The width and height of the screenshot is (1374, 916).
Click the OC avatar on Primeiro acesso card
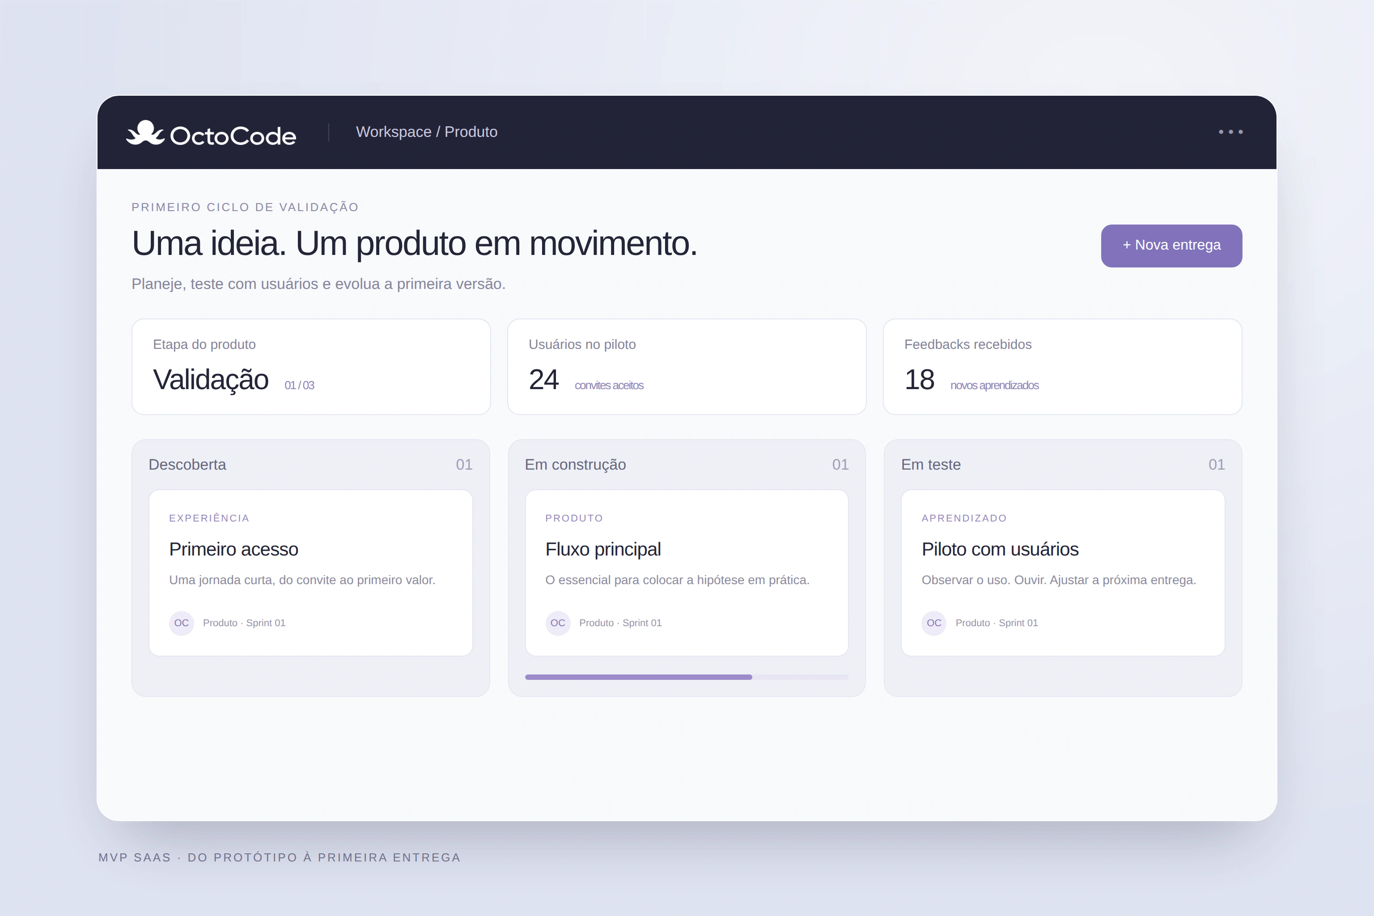point(181,623)
